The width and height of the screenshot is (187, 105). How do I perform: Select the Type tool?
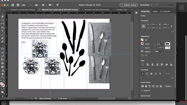(2, 31)
